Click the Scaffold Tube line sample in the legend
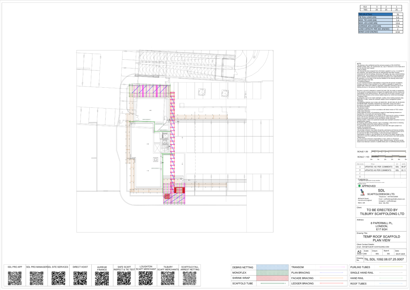410x290 pixels. [x=272, y=284]
